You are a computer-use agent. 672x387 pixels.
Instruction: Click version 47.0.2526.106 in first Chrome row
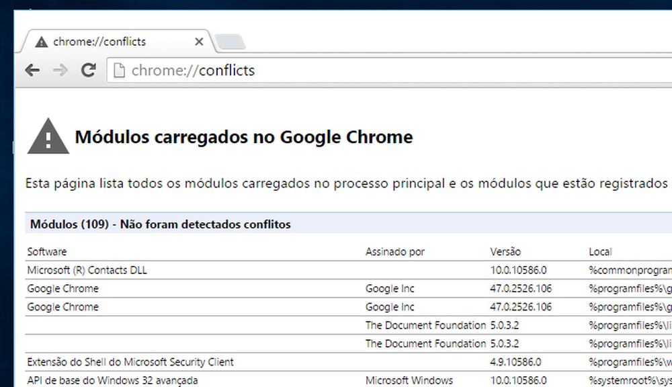click(x=521, y=288)
